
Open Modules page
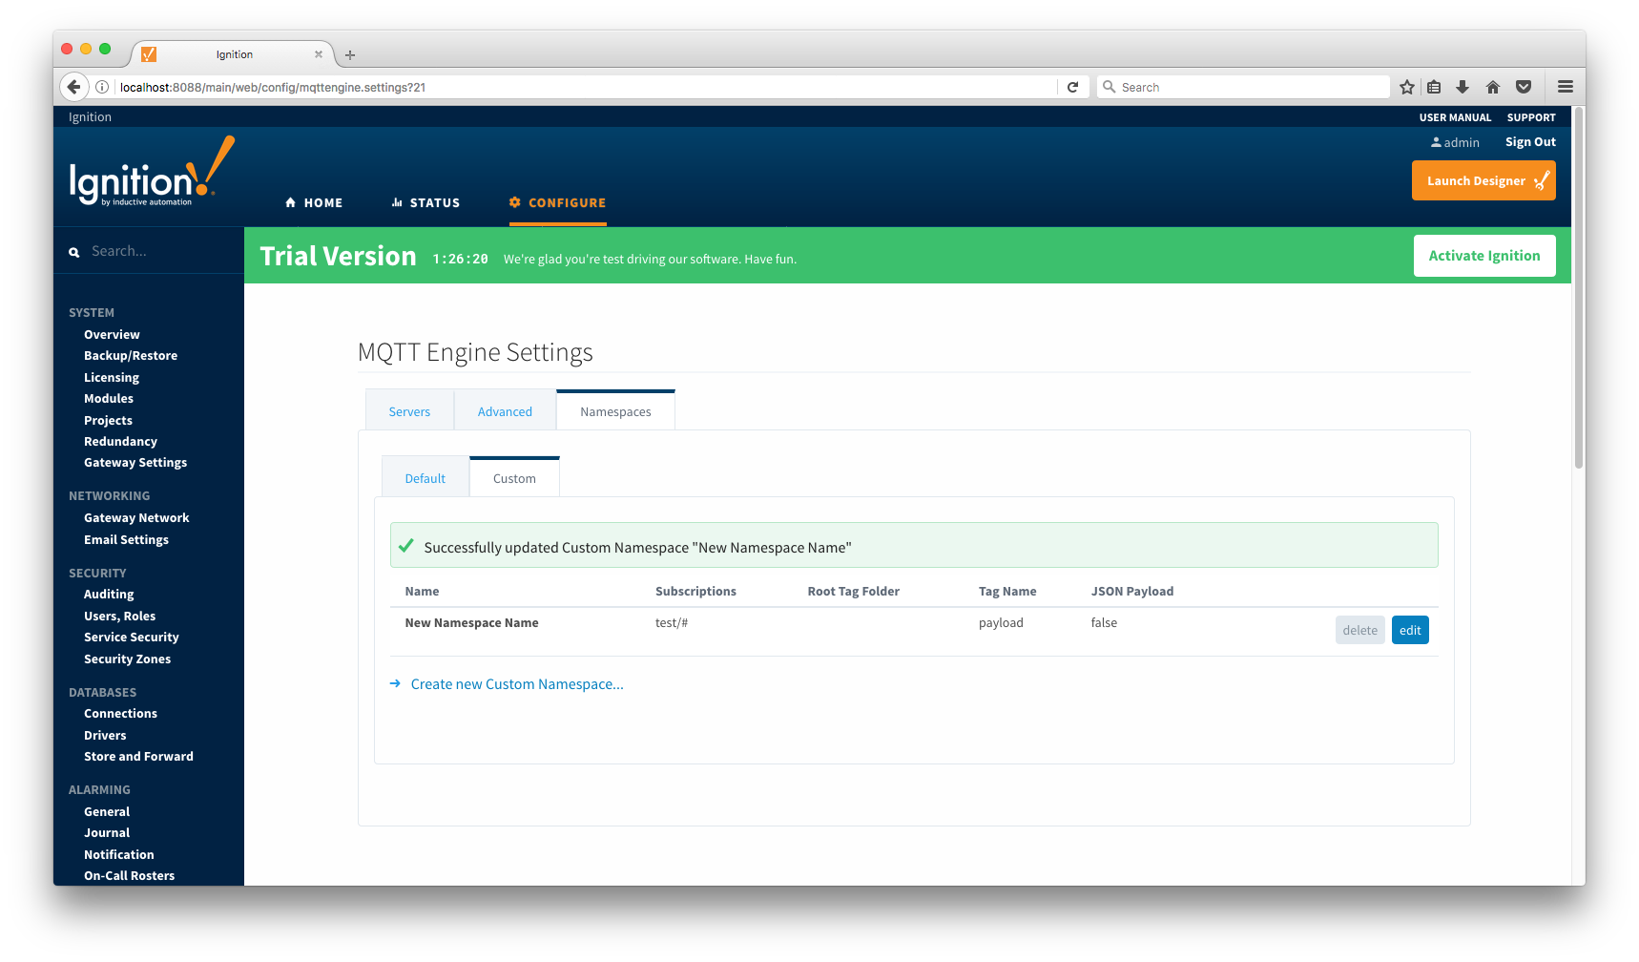[109, 399]
